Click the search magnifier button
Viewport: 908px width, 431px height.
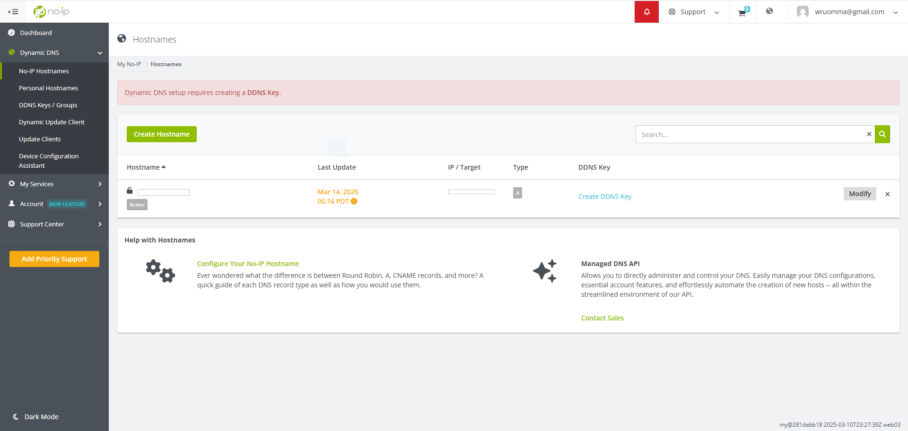tap(882, 134)
